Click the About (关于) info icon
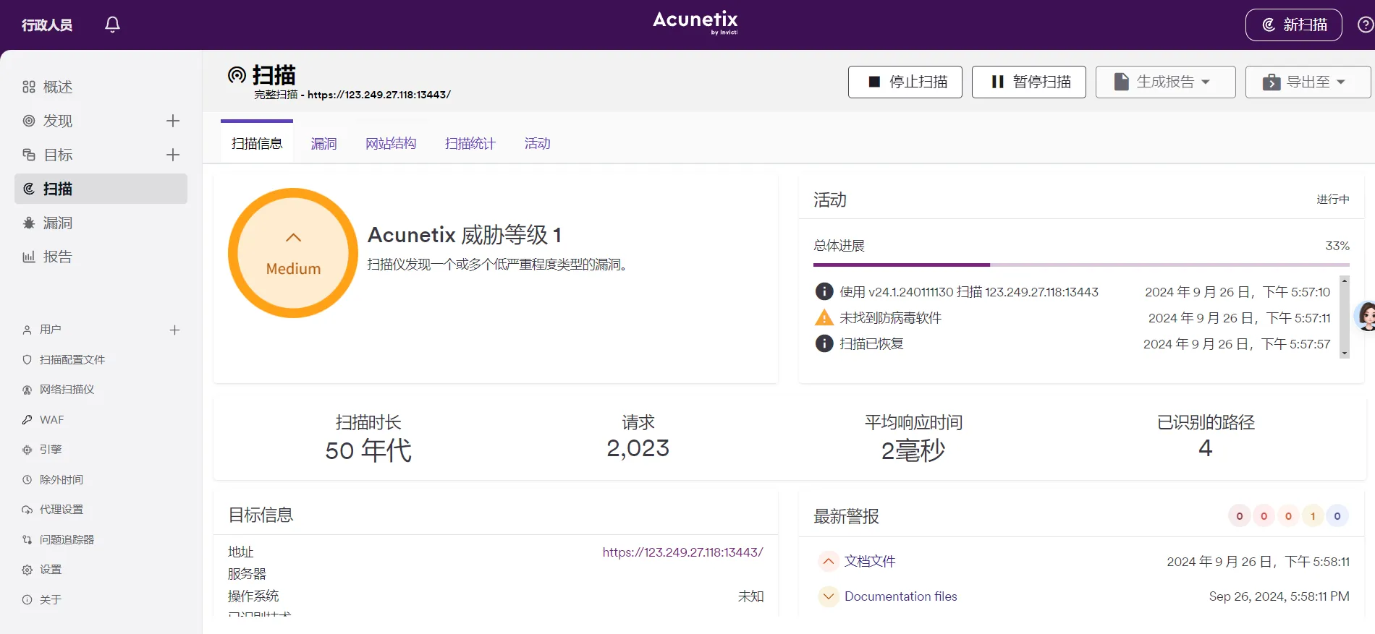The height and width of the screenshot is (634, 1375). [x=27, y=599]
